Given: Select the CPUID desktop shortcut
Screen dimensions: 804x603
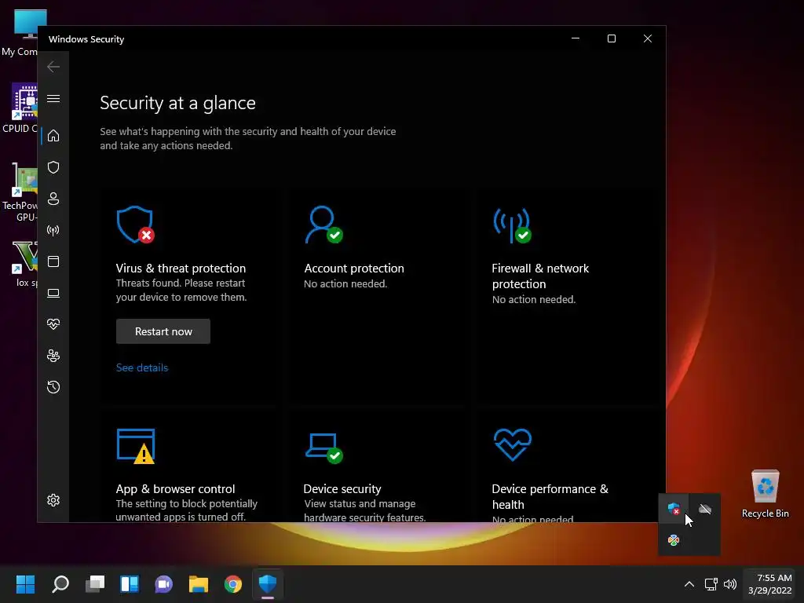Looking at the screenshot, I should point(20,108).
